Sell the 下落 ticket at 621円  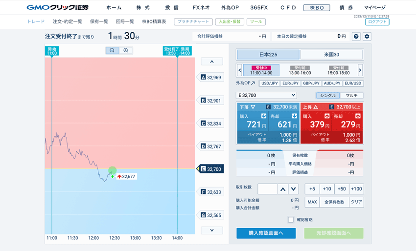coord(284,121)
